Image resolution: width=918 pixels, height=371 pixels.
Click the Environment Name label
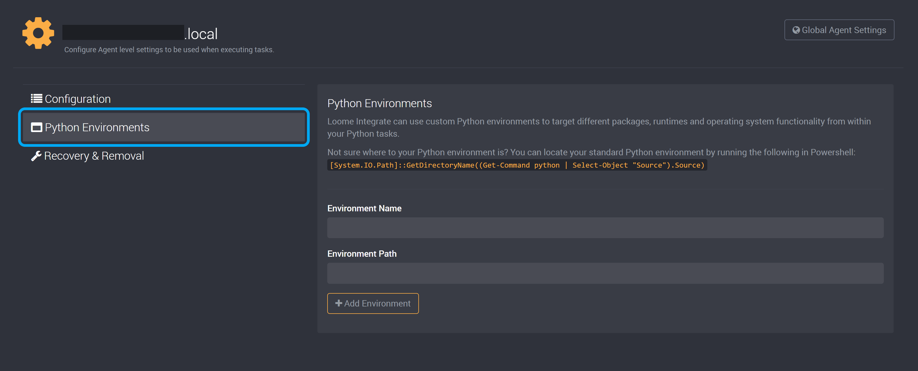click(x=364, y=208)
